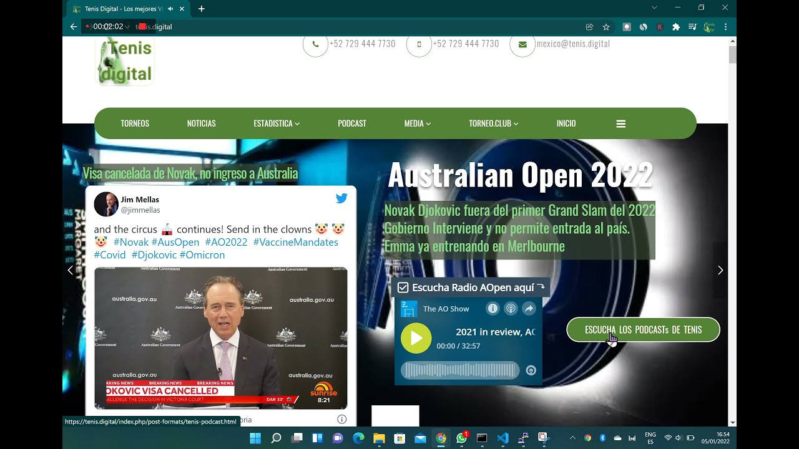Play the AO Show podcast episode
Image resolution: width=799 pixels, height=449 pixels.
416,338
